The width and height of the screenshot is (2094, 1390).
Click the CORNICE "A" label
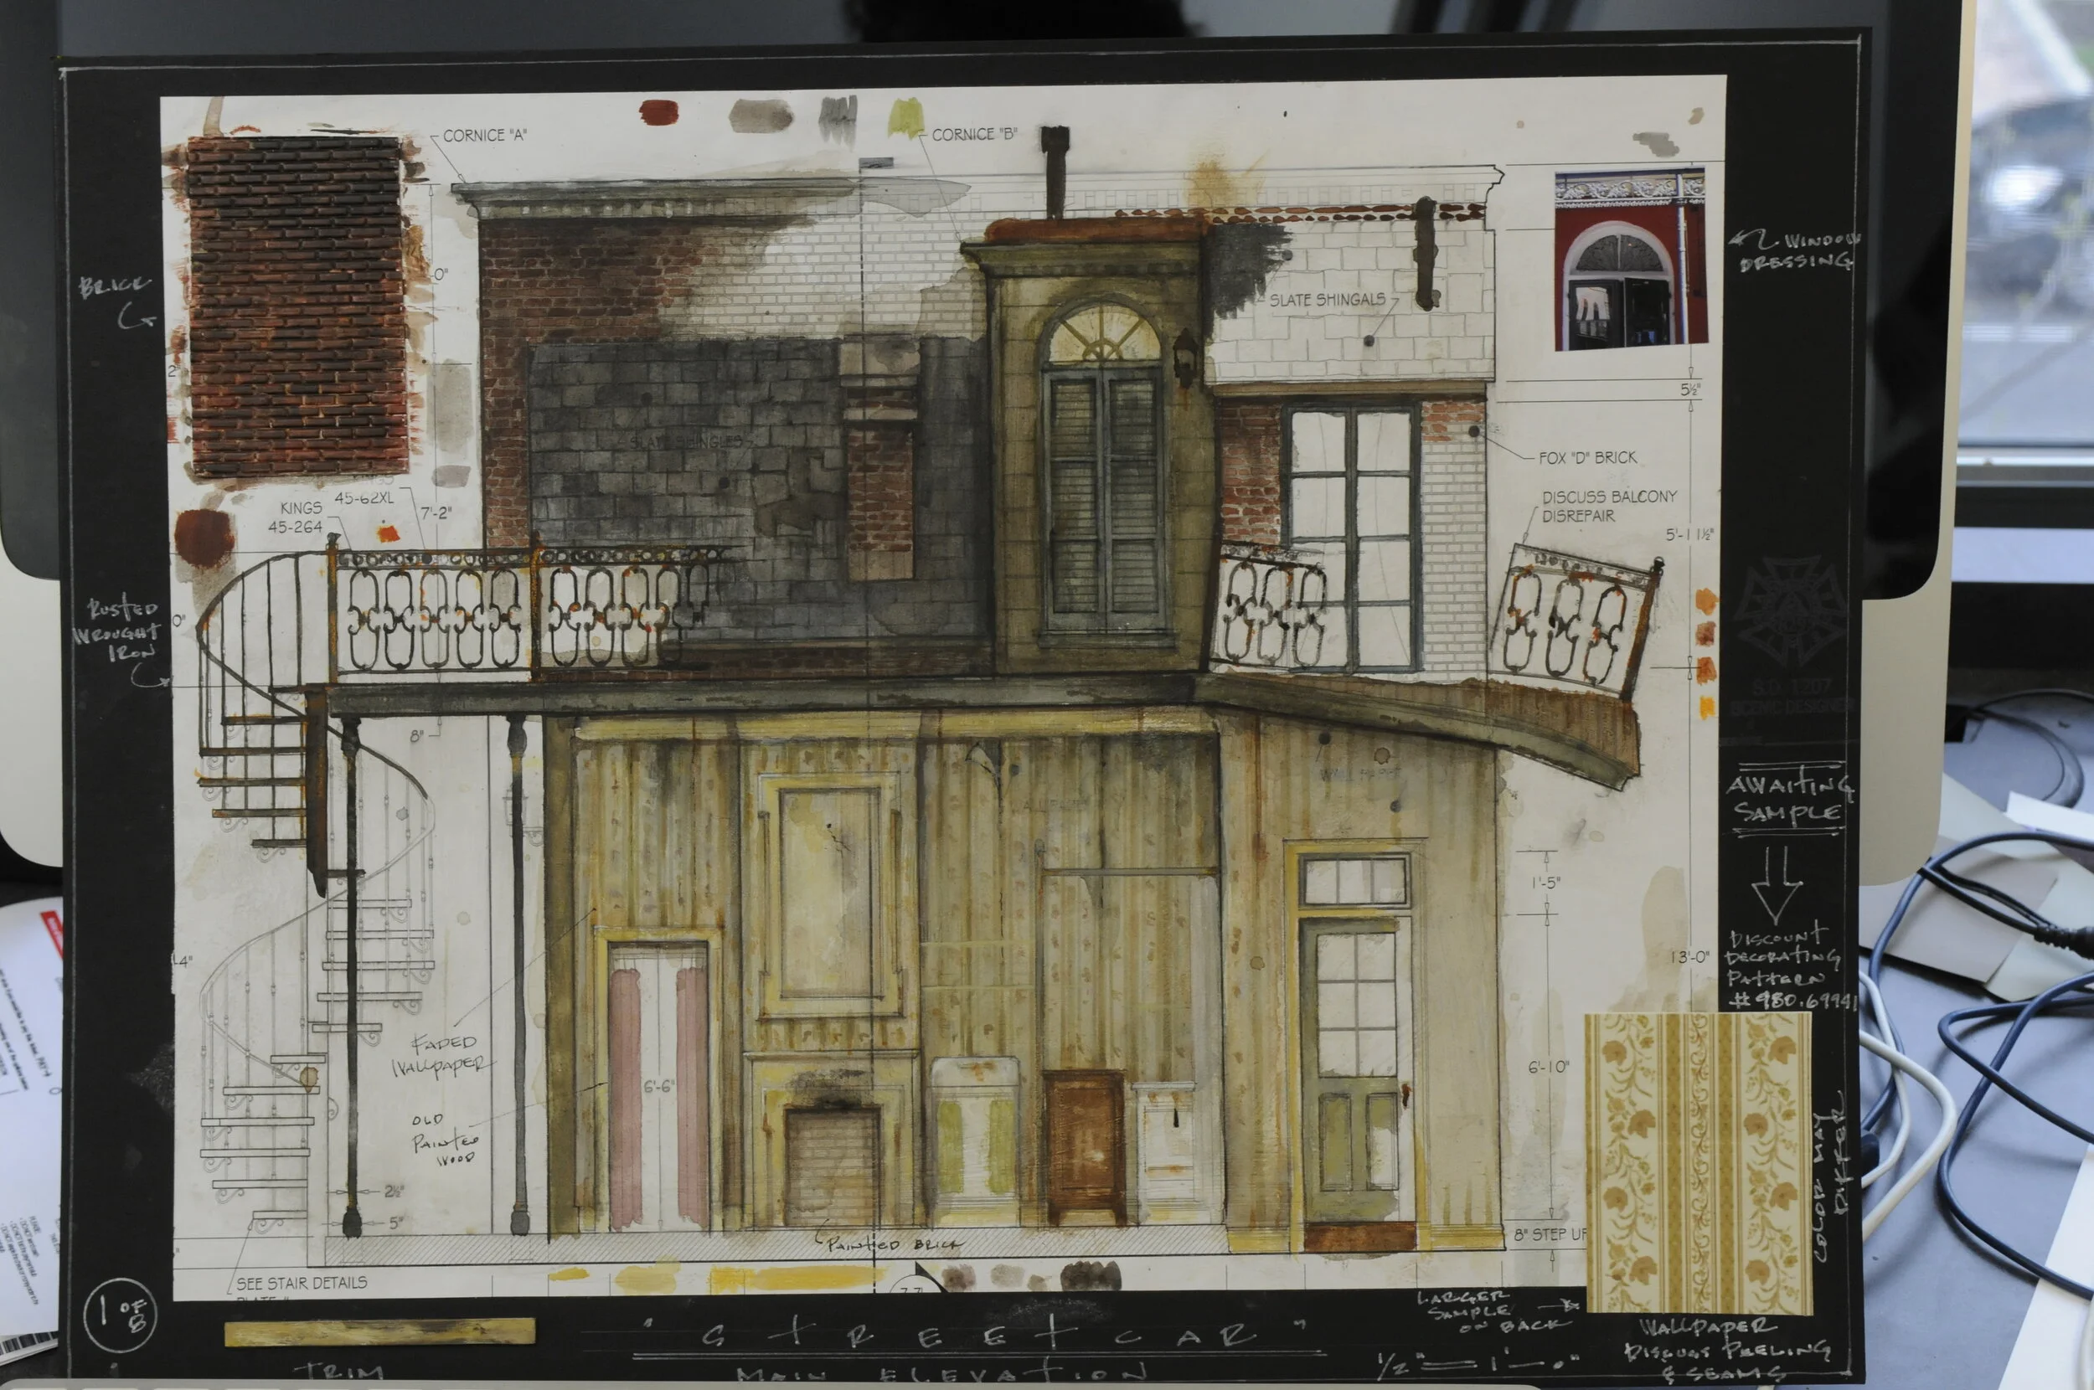[x=484, y=136]
